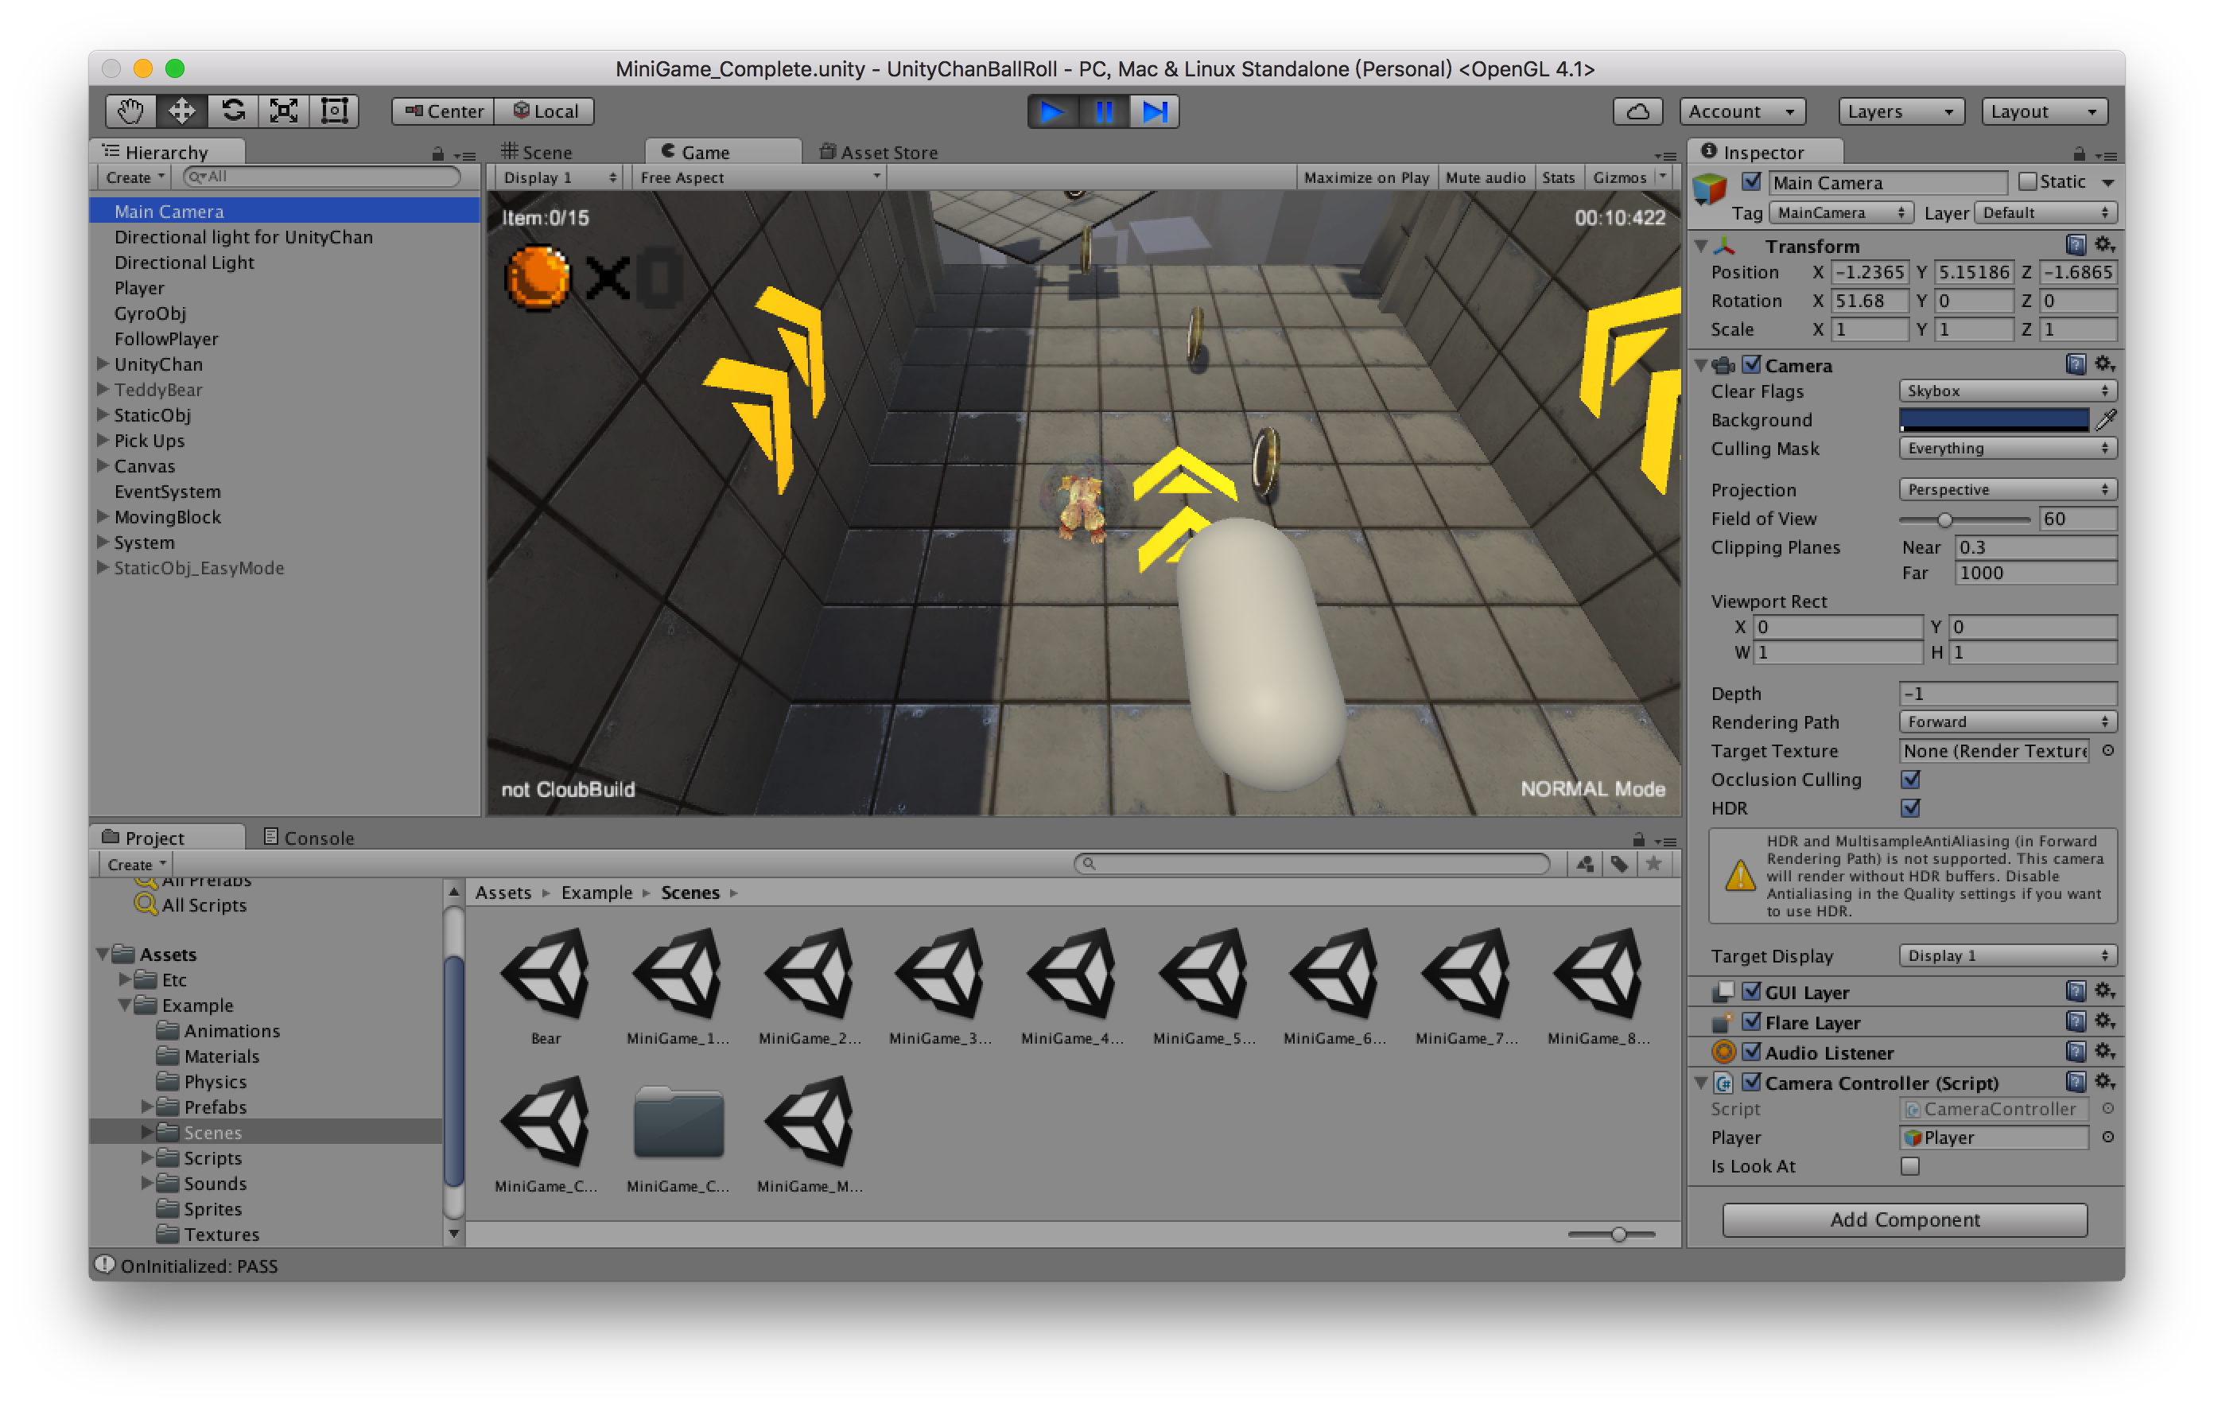Toggle the Static checkbox

(x=2027, y=182)
